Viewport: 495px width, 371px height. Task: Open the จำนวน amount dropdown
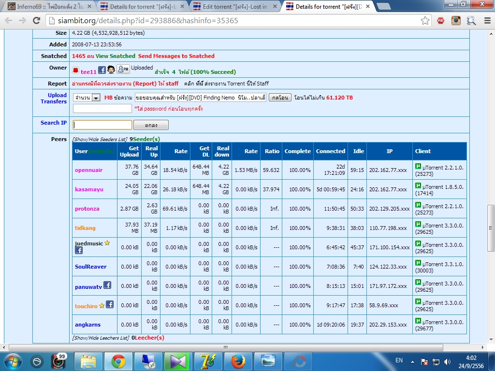tap(87, 98)
